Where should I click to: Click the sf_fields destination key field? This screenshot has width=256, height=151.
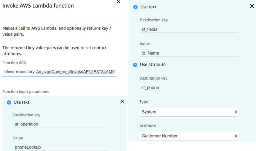(x=189, y=29)
